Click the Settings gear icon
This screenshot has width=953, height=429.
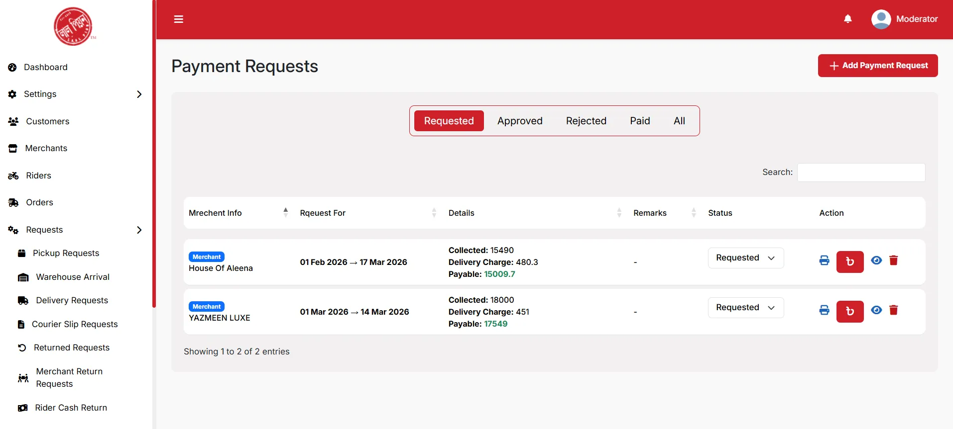pos(12,94)
